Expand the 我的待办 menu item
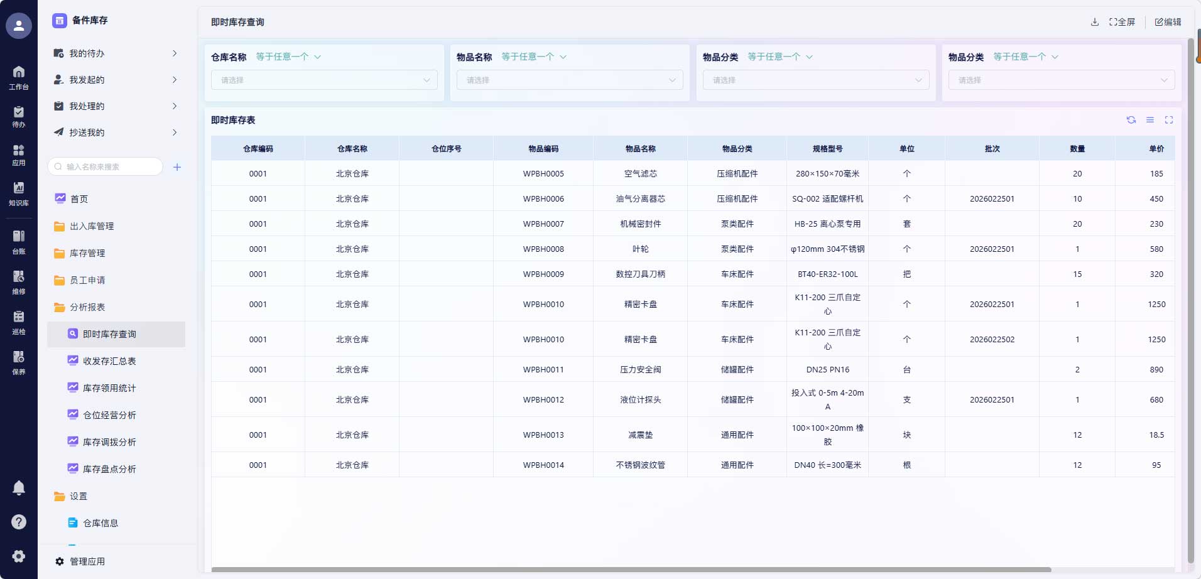Image resolution: width=1201 pixels, height=579 pixels. tap(116, 53)
